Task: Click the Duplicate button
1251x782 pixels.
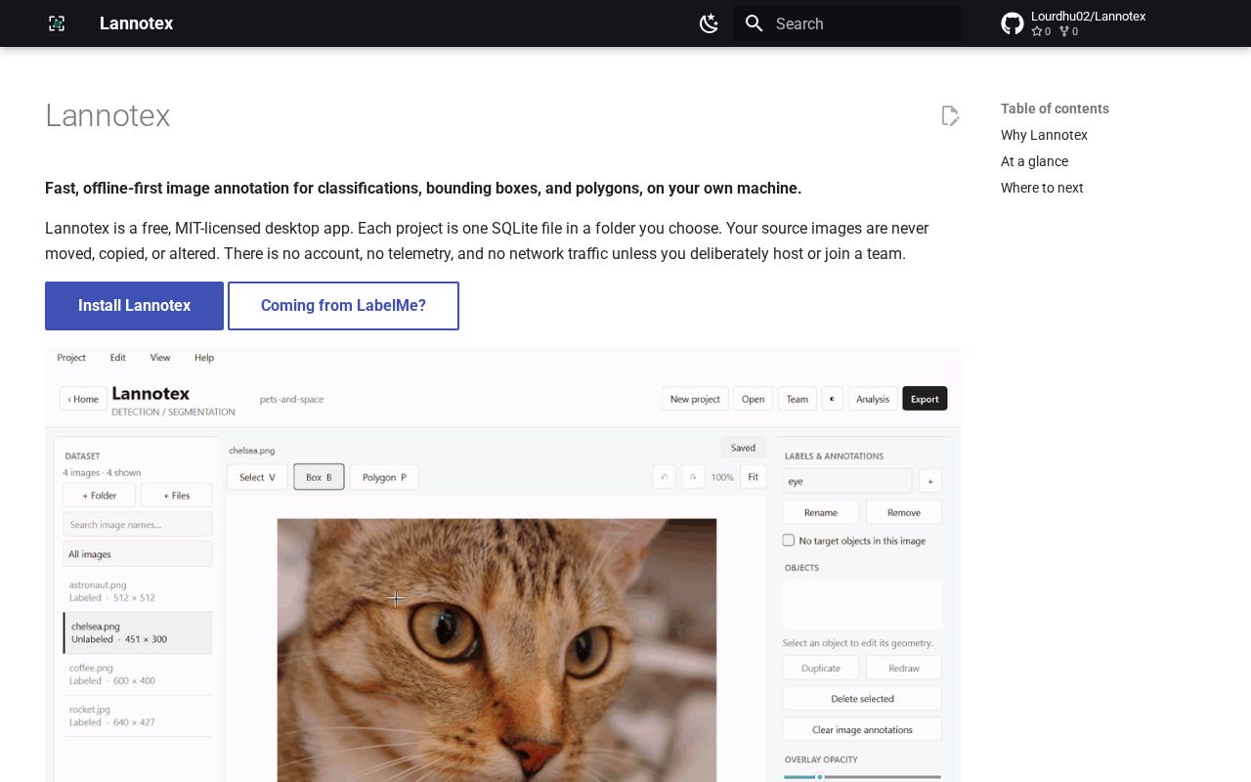Action: tap(821, 669)
